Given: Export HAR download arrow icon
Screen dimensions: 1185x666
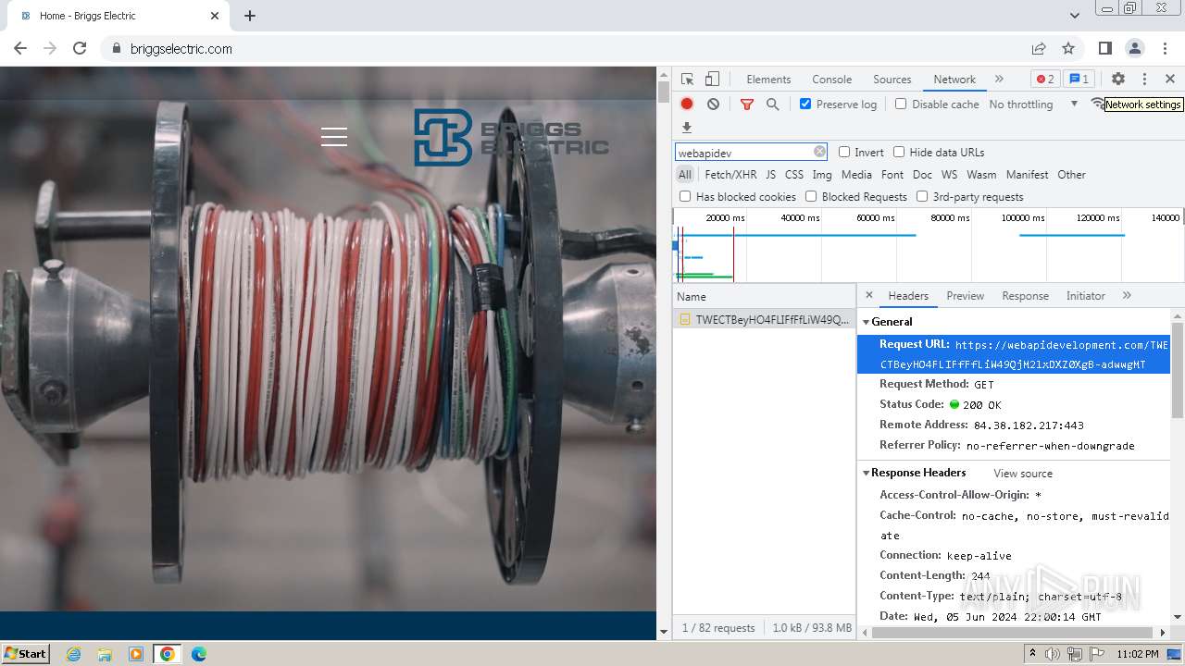Looking at the screenshot, I should click(x=687, y=128).
